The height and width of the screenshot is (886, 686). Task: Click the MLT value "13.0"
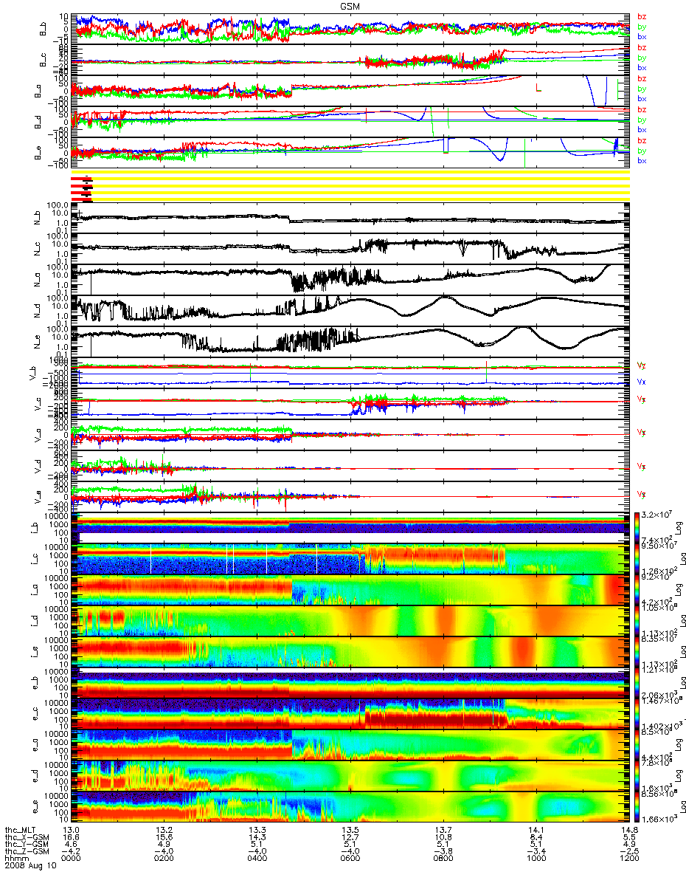coord(72,831)
